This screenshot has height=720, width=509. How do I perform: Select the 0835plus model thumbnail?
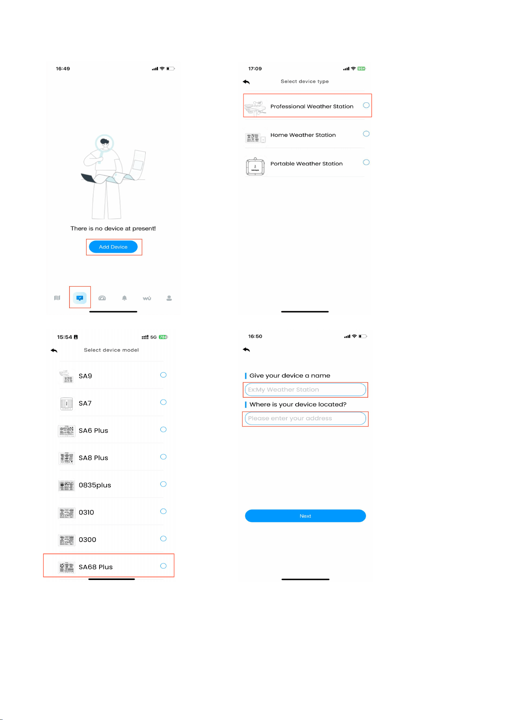[x=67, y=486]
